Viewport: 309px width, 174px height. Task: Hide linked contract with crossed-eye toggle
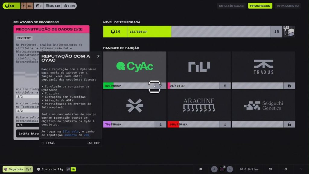[68, 169]
